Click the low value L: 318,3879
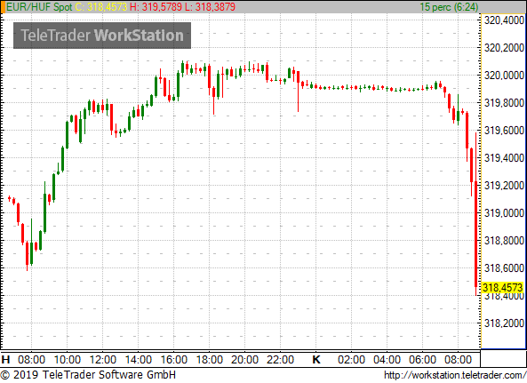Image resolution: width=527 pixels, height=383 pixels. pos(210,7)
